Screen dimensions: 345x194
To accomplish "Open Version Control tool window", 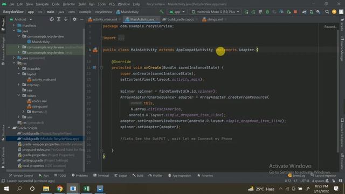I will [x=21, y=176].
